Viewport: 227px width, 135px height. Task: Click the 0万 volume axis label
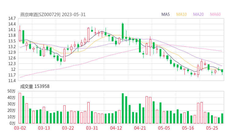click(x=13, y=123)
